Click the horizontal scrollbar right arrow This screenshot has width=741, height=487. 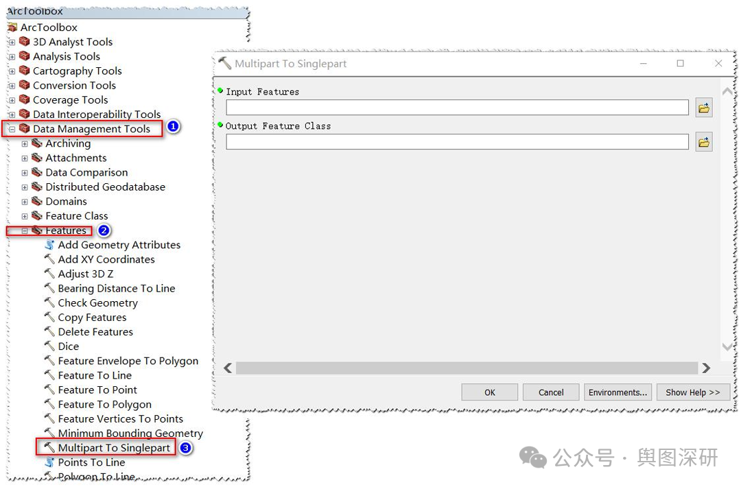706,368
